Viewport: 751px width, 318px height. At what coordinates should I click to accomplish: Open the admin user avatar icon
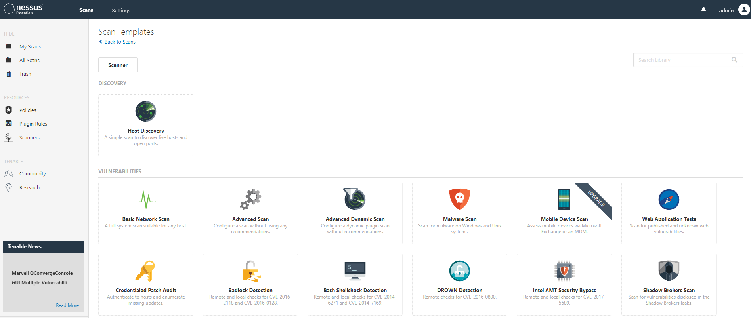tap(744, 10)
